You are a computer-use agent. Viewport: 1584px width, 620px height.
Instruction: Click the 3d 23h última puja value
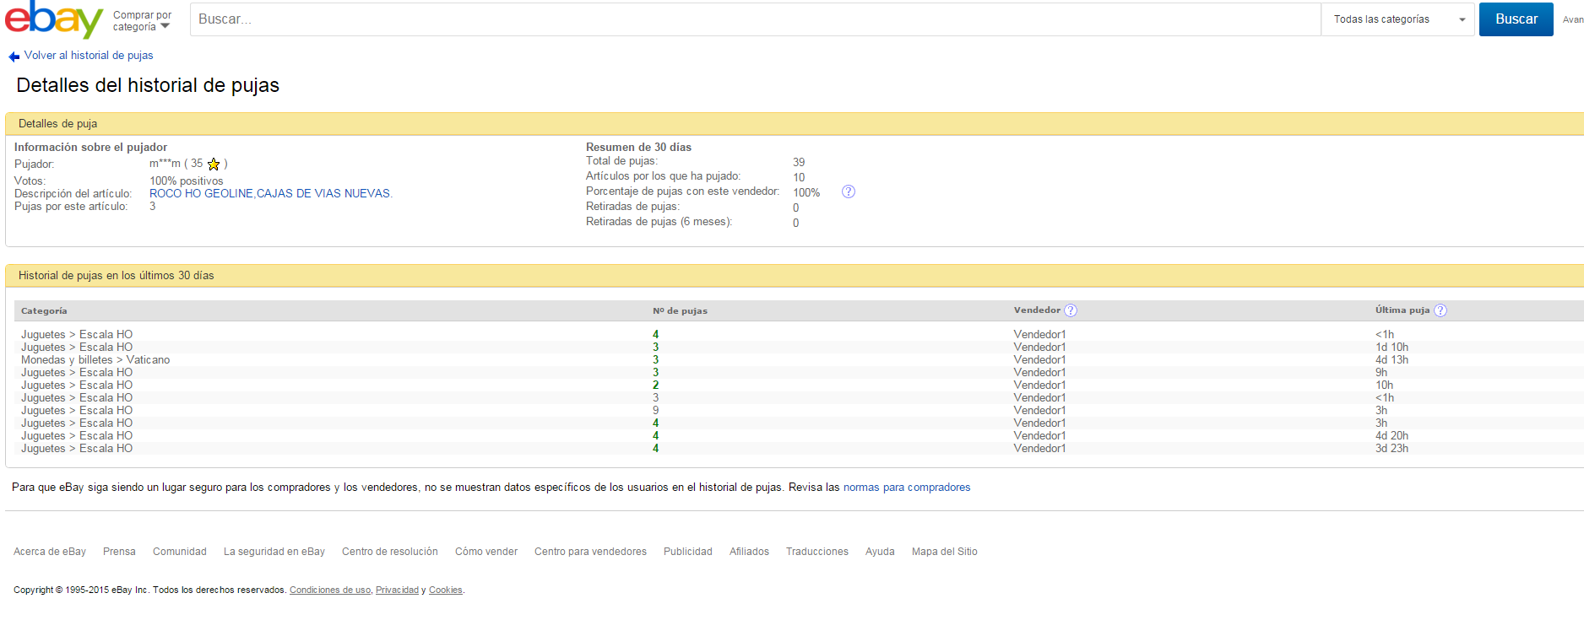point(1391,449)
